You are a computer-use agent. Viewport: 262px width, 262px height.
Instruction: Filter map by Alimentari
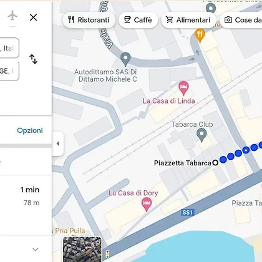click(188, 20)
